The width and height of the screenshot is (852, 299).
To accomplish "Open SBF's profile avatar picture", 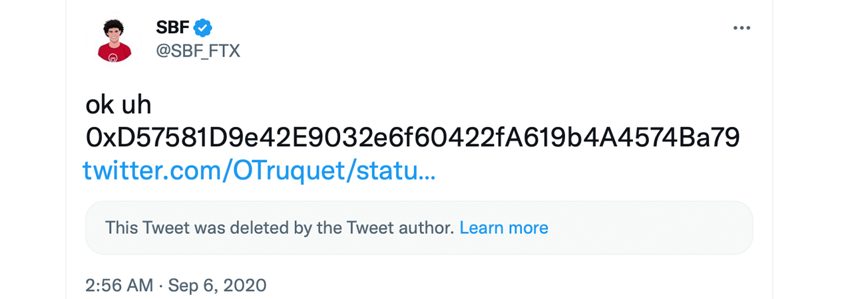I will [114, 40].
